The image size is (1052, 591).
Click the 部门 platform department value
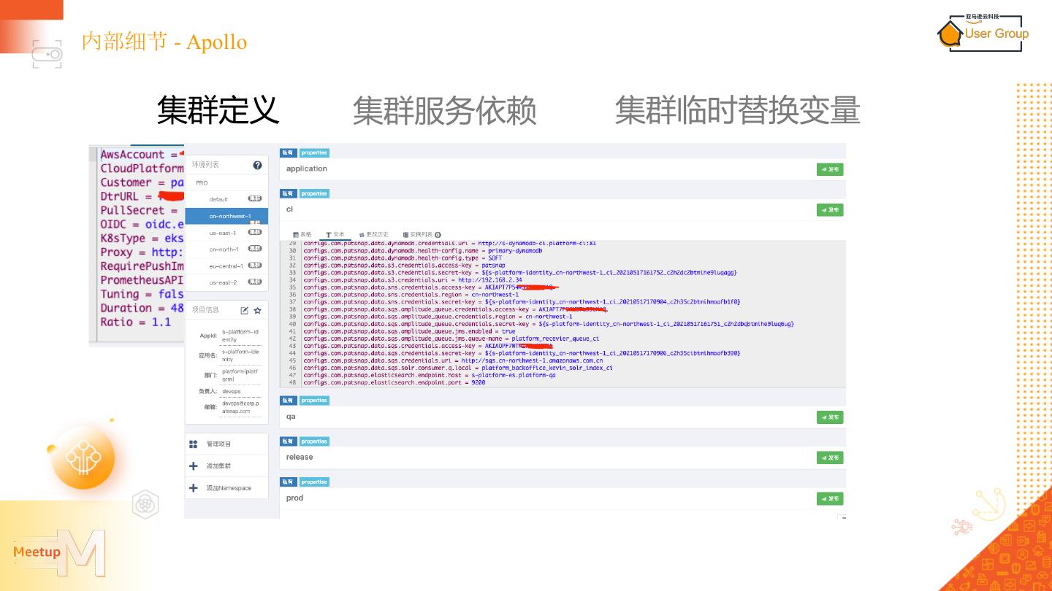point(240,375)
